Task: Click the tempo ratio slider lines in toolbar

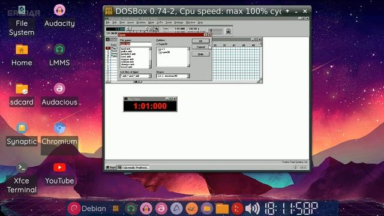Action: [x=215, y=31]
